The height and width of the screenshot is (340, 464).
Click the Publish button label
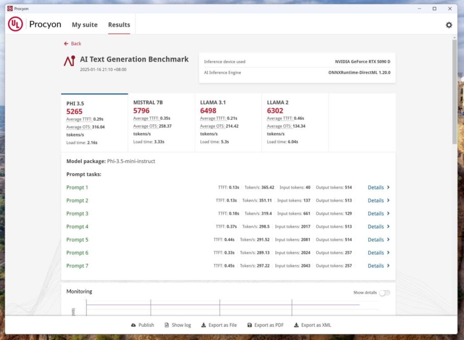[146, 325]
